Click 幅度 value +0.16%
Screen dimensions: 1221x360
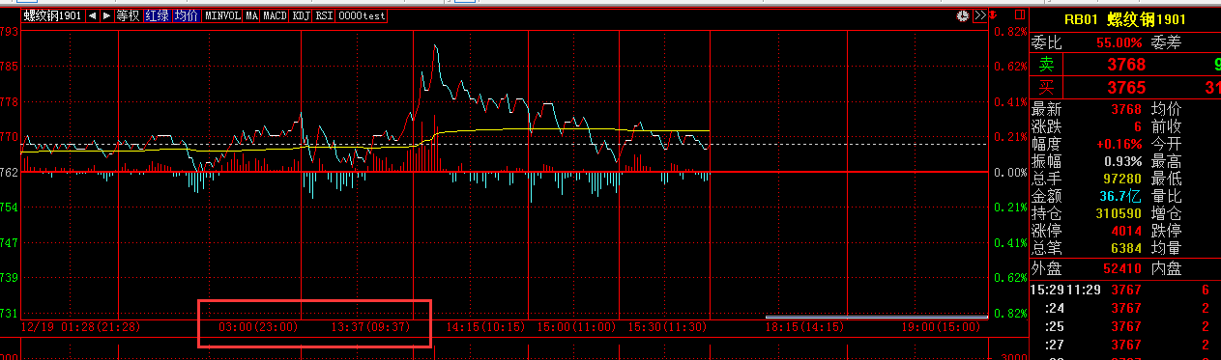tap(1120, 144)
